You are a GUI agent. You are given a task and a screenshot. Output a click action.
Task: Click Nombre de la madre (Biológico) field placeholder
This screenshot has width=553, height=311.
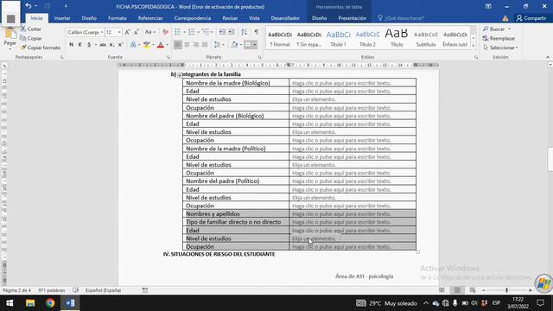click(x=341, y=83)
